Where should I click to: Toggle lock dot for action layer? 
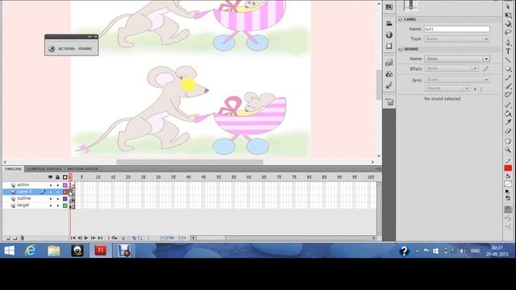pyautogui.click(x=57, y=185)
